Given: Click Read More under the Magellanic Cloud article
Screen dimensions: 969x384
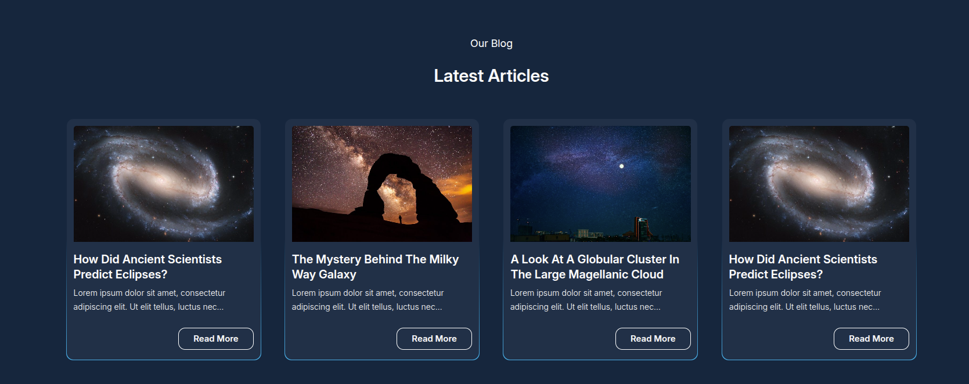Looking at the screenshot, I should pyautogui.click(x=653, y=339).
